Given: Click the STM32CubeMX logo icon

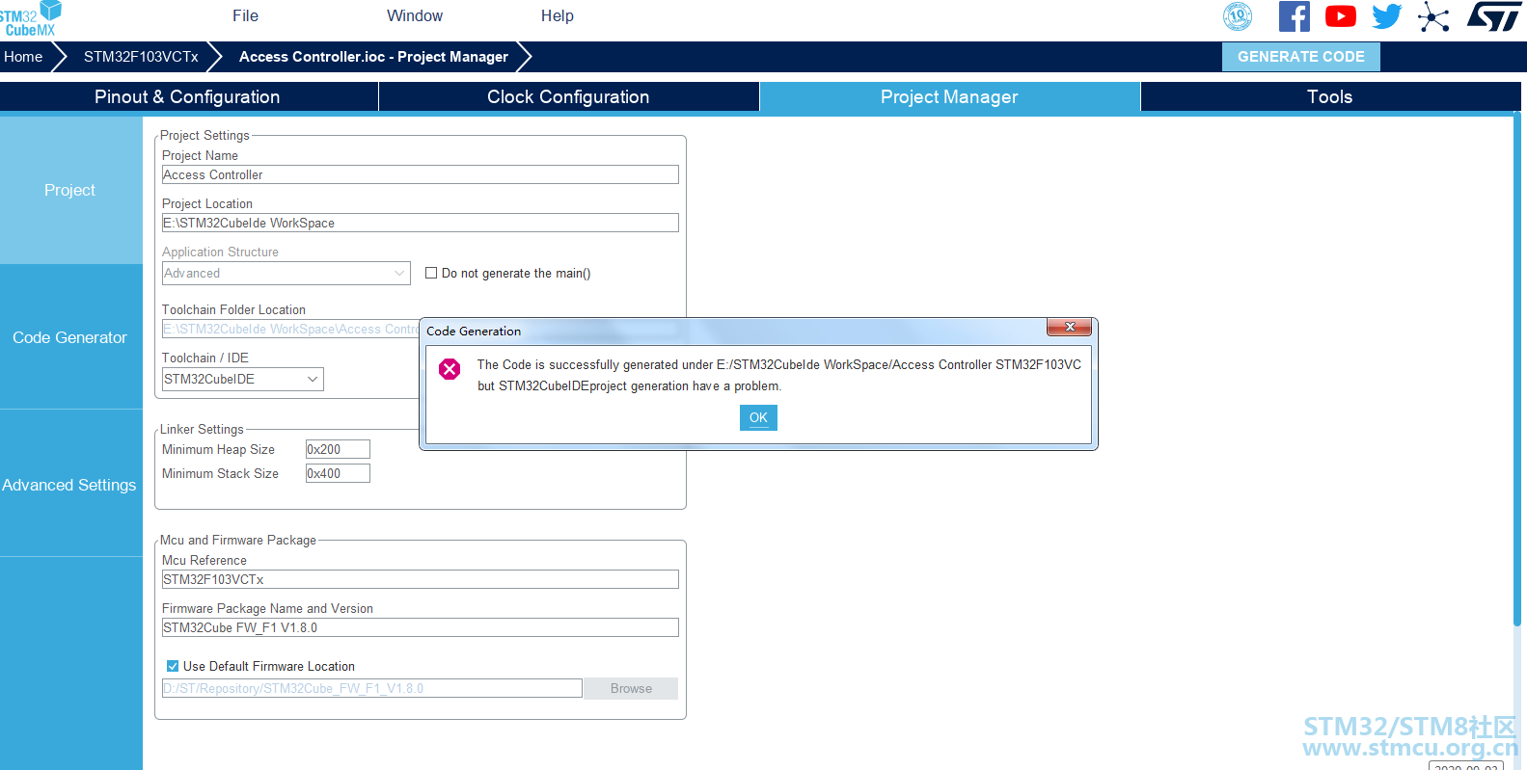Looking at the screenshot, I should pos(30,19).
